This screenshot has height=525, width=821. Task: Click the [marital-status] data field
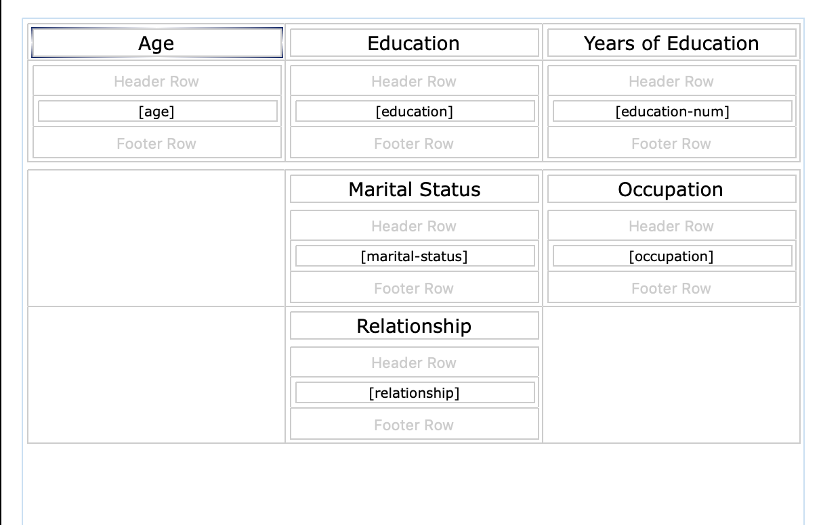click(x=414, y=256)
